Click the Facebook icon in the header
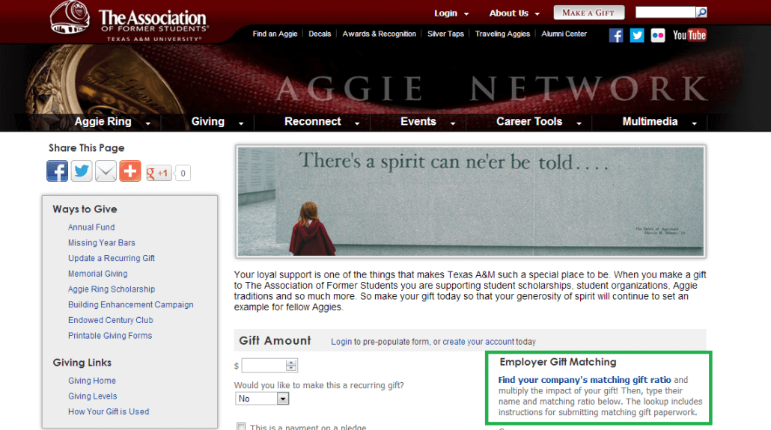 pos(616,35)
